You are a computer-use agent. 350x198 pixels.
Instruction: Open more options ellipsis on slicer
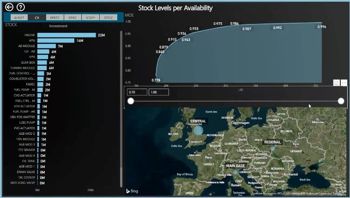click(344, 83)
